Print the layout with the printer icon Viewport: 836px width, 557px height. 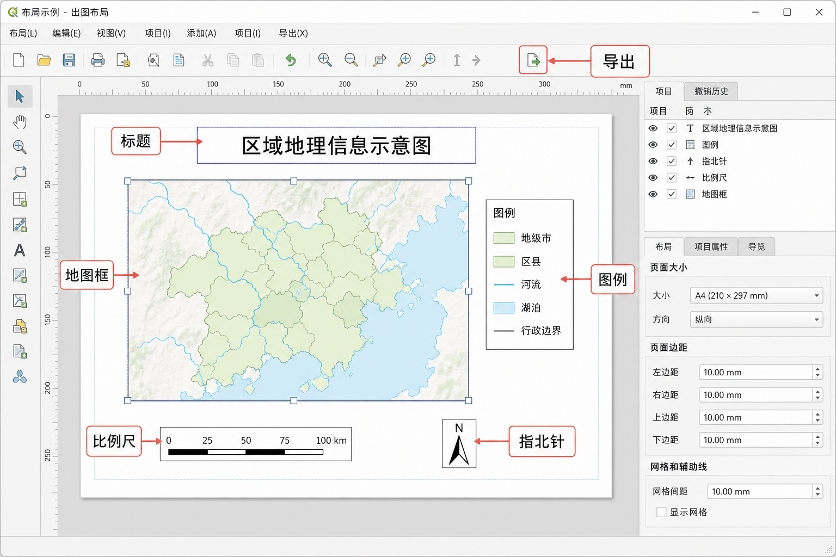pos(97,60)
